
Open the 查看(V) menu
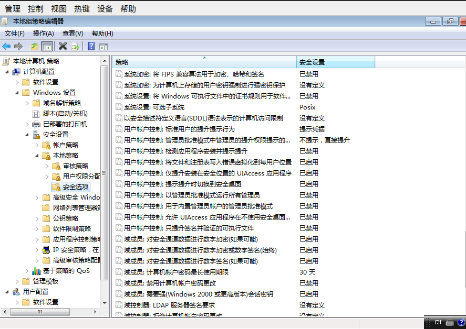pos(73,34)
